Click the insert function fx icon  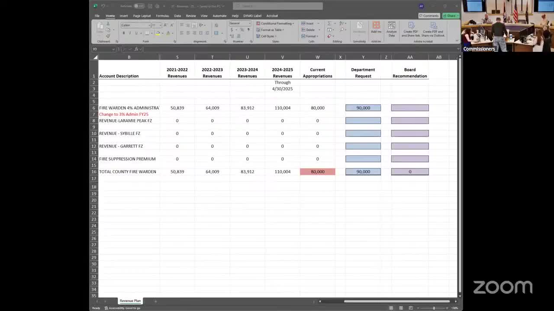click(136, 49)
